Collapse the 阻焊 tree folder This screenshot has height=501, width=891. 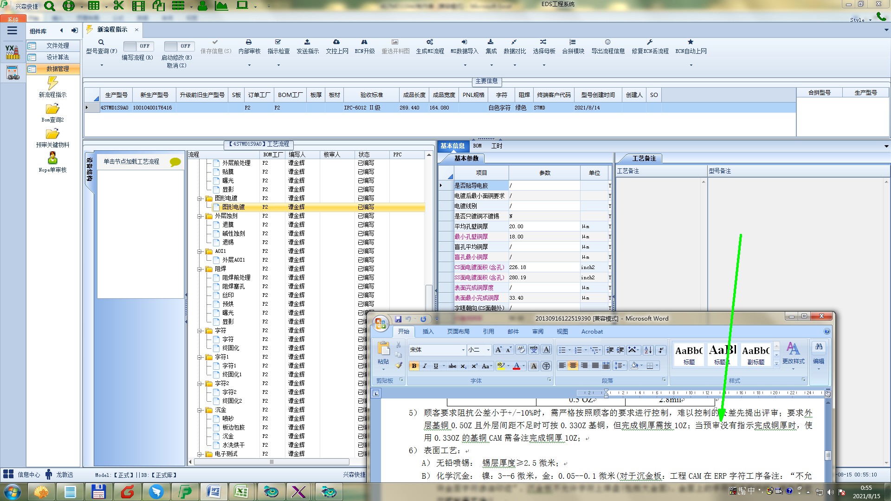[x=200, y=269]
